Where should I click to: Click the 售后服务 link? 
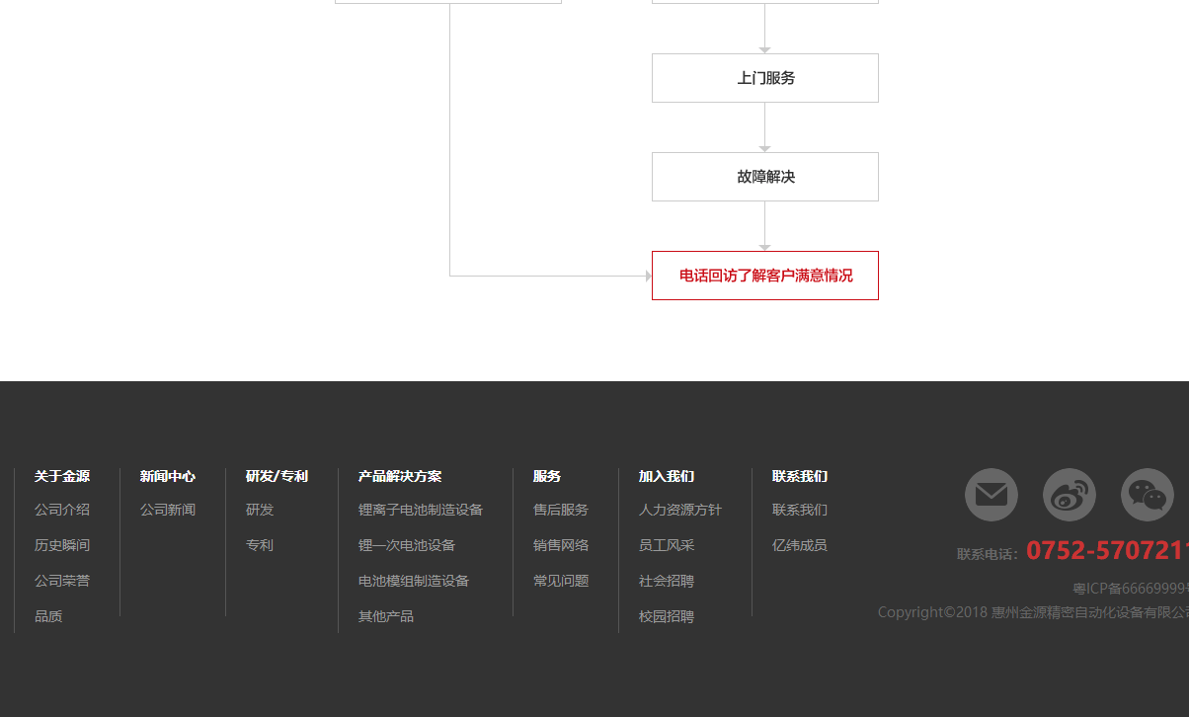click(560, 510)
